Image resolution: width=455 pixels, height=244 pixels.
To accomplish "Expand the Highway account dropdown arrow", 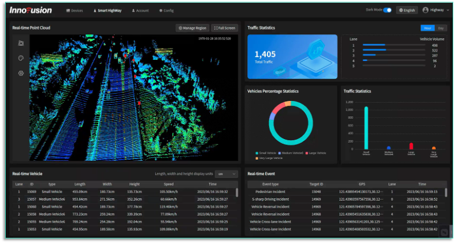I will pyautogui.click(x=448, y=10).
